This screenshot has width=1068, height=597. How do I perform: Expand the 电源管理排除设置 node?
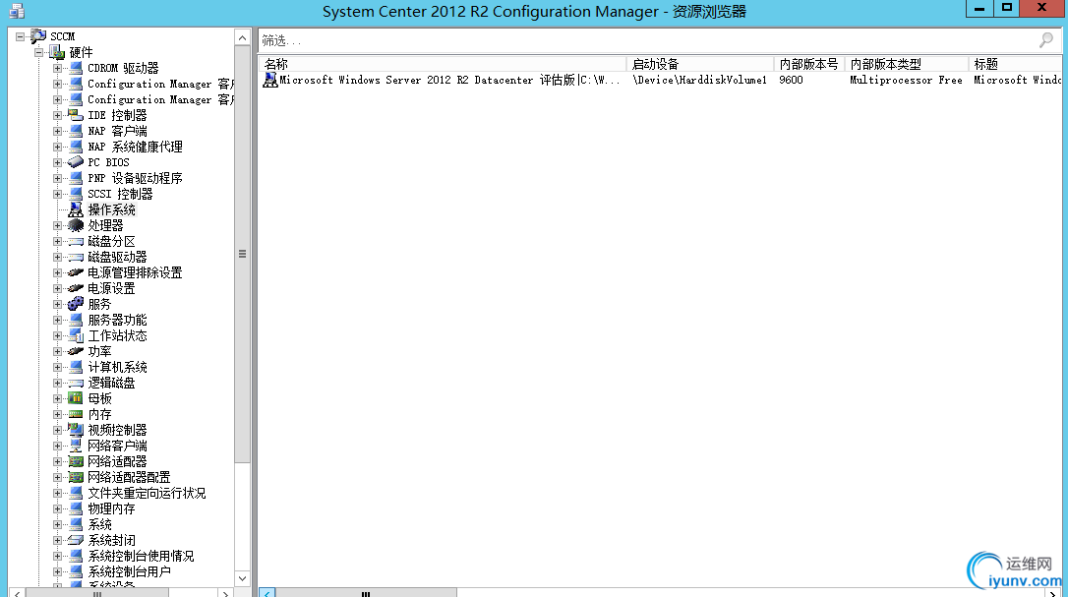click(x=58, y=272)
